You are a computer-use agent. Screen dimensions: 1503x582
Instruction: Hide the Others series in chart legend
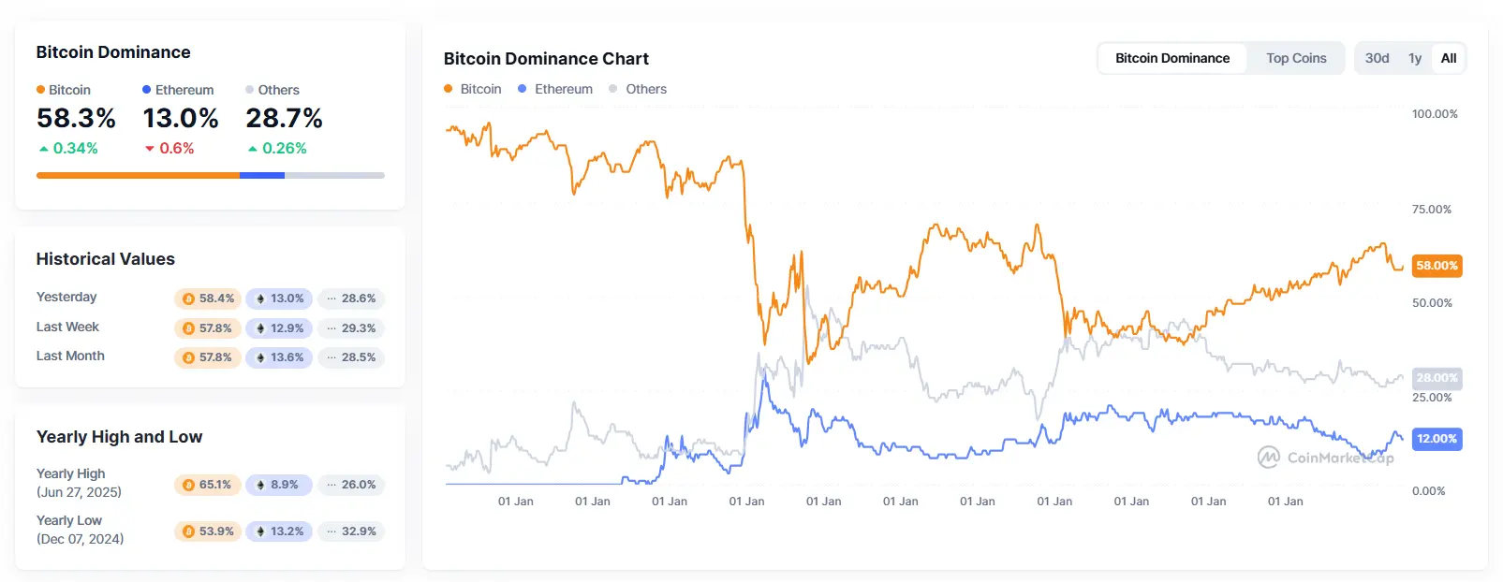[638, 89]
